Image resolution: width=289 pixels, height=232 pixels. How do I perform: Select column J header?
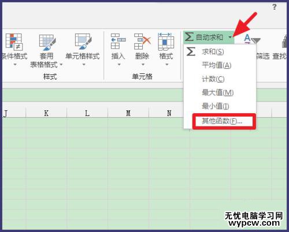(13, 113)
